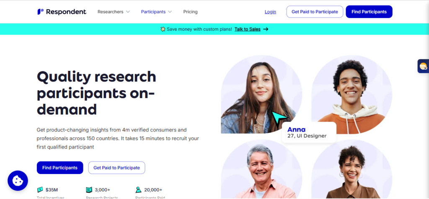Click the $35M money icon
429x199 pixels.
(40, 190)
